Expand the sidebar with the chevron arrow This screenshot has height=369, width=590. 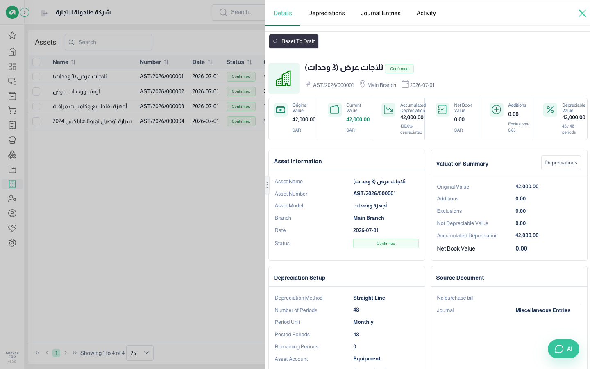click(25, 12)
